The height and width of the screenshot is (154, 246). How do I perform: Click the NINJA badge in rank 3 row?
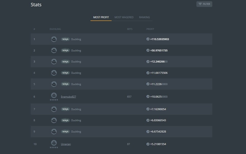(65, 62)
